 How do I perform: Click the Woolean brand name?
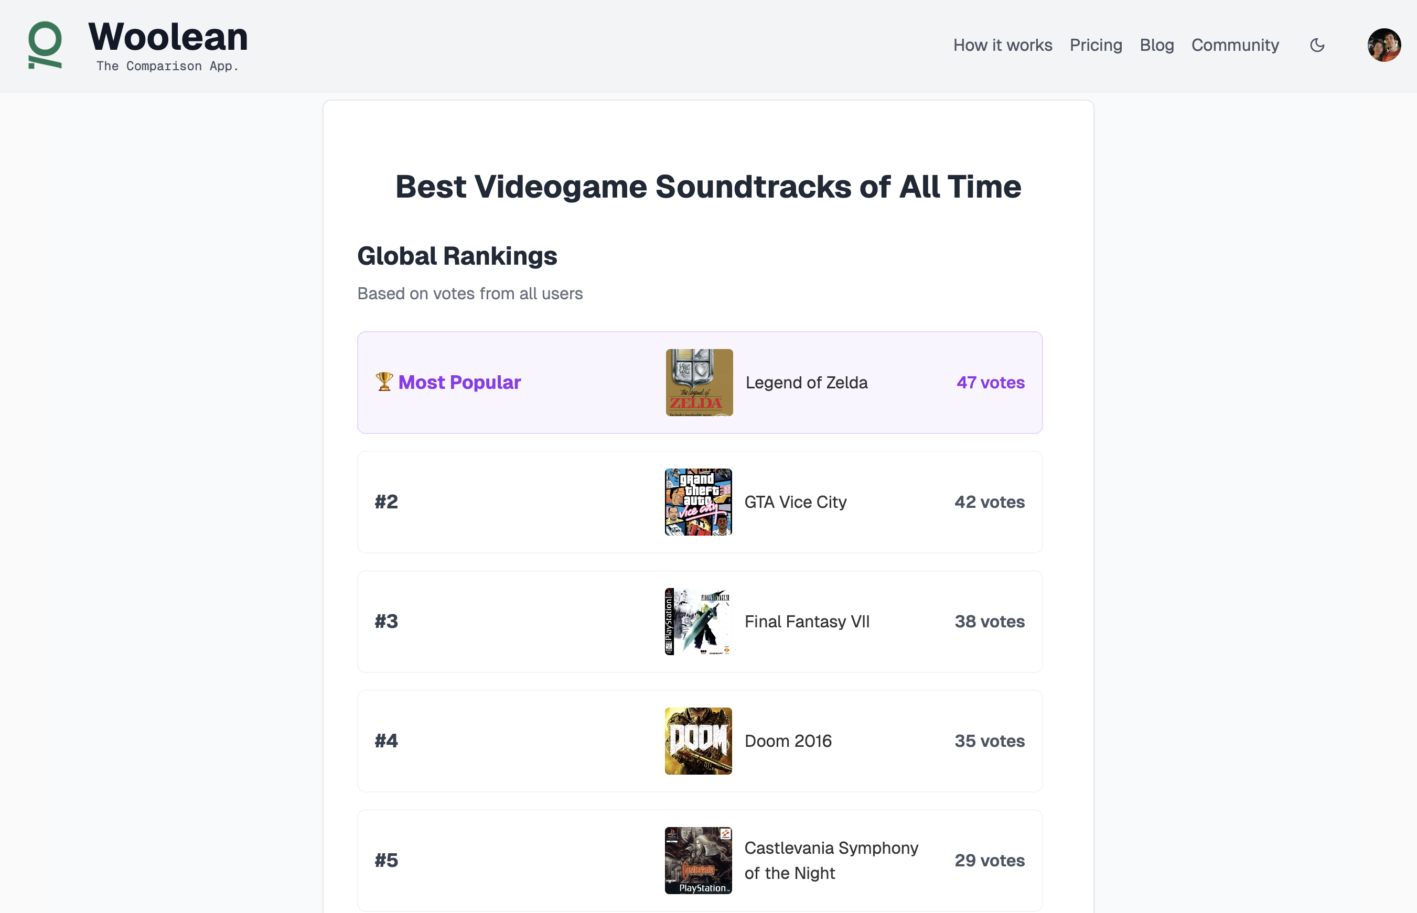[168, 37]
